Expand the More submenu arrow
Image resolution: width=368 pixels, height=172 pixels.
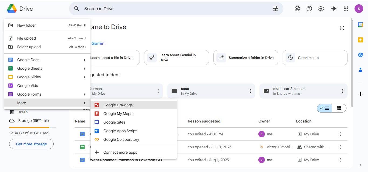pos(85,103)
